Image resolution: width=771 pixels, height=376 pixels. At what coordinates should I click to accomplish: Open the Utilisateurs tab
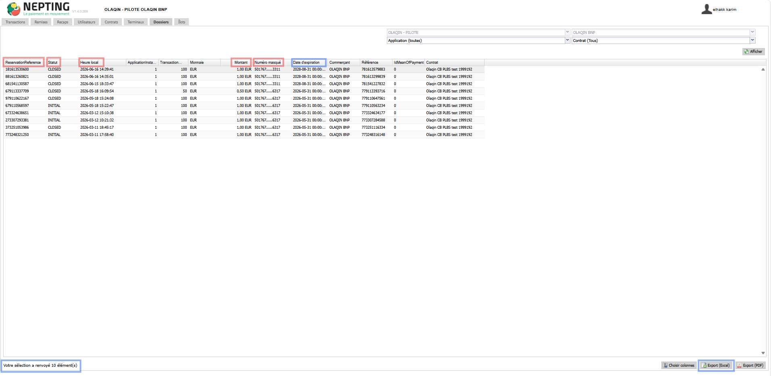(x=87, y=22)
